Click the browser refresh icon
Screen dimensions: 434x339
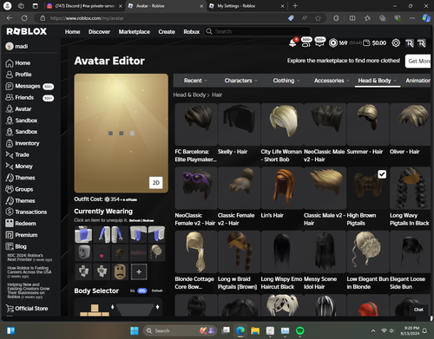(x=24, y=18)
